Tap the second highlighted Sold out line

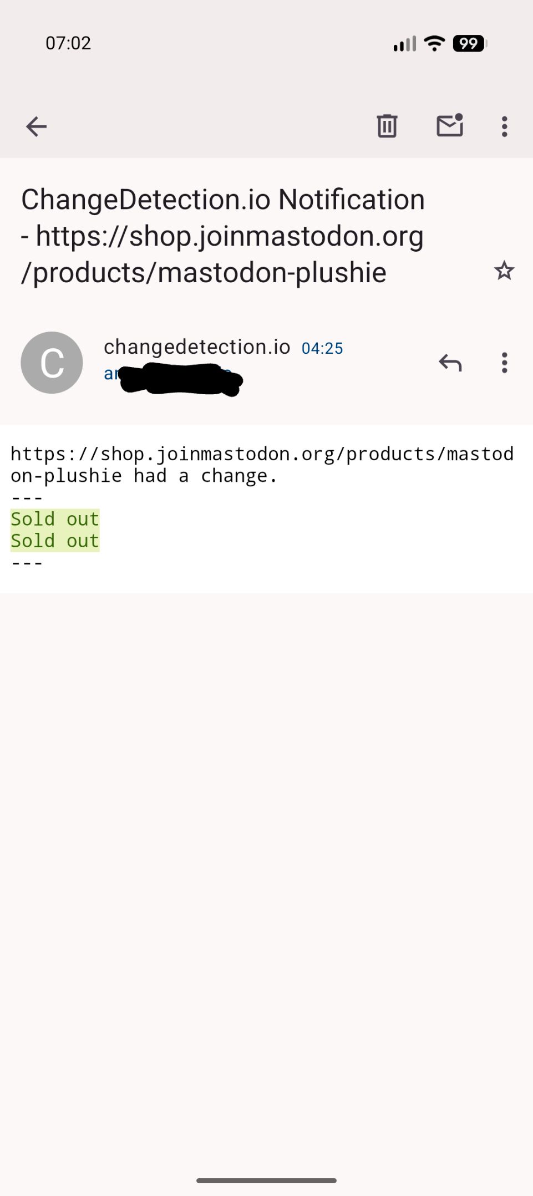click(x=55, y=541)
